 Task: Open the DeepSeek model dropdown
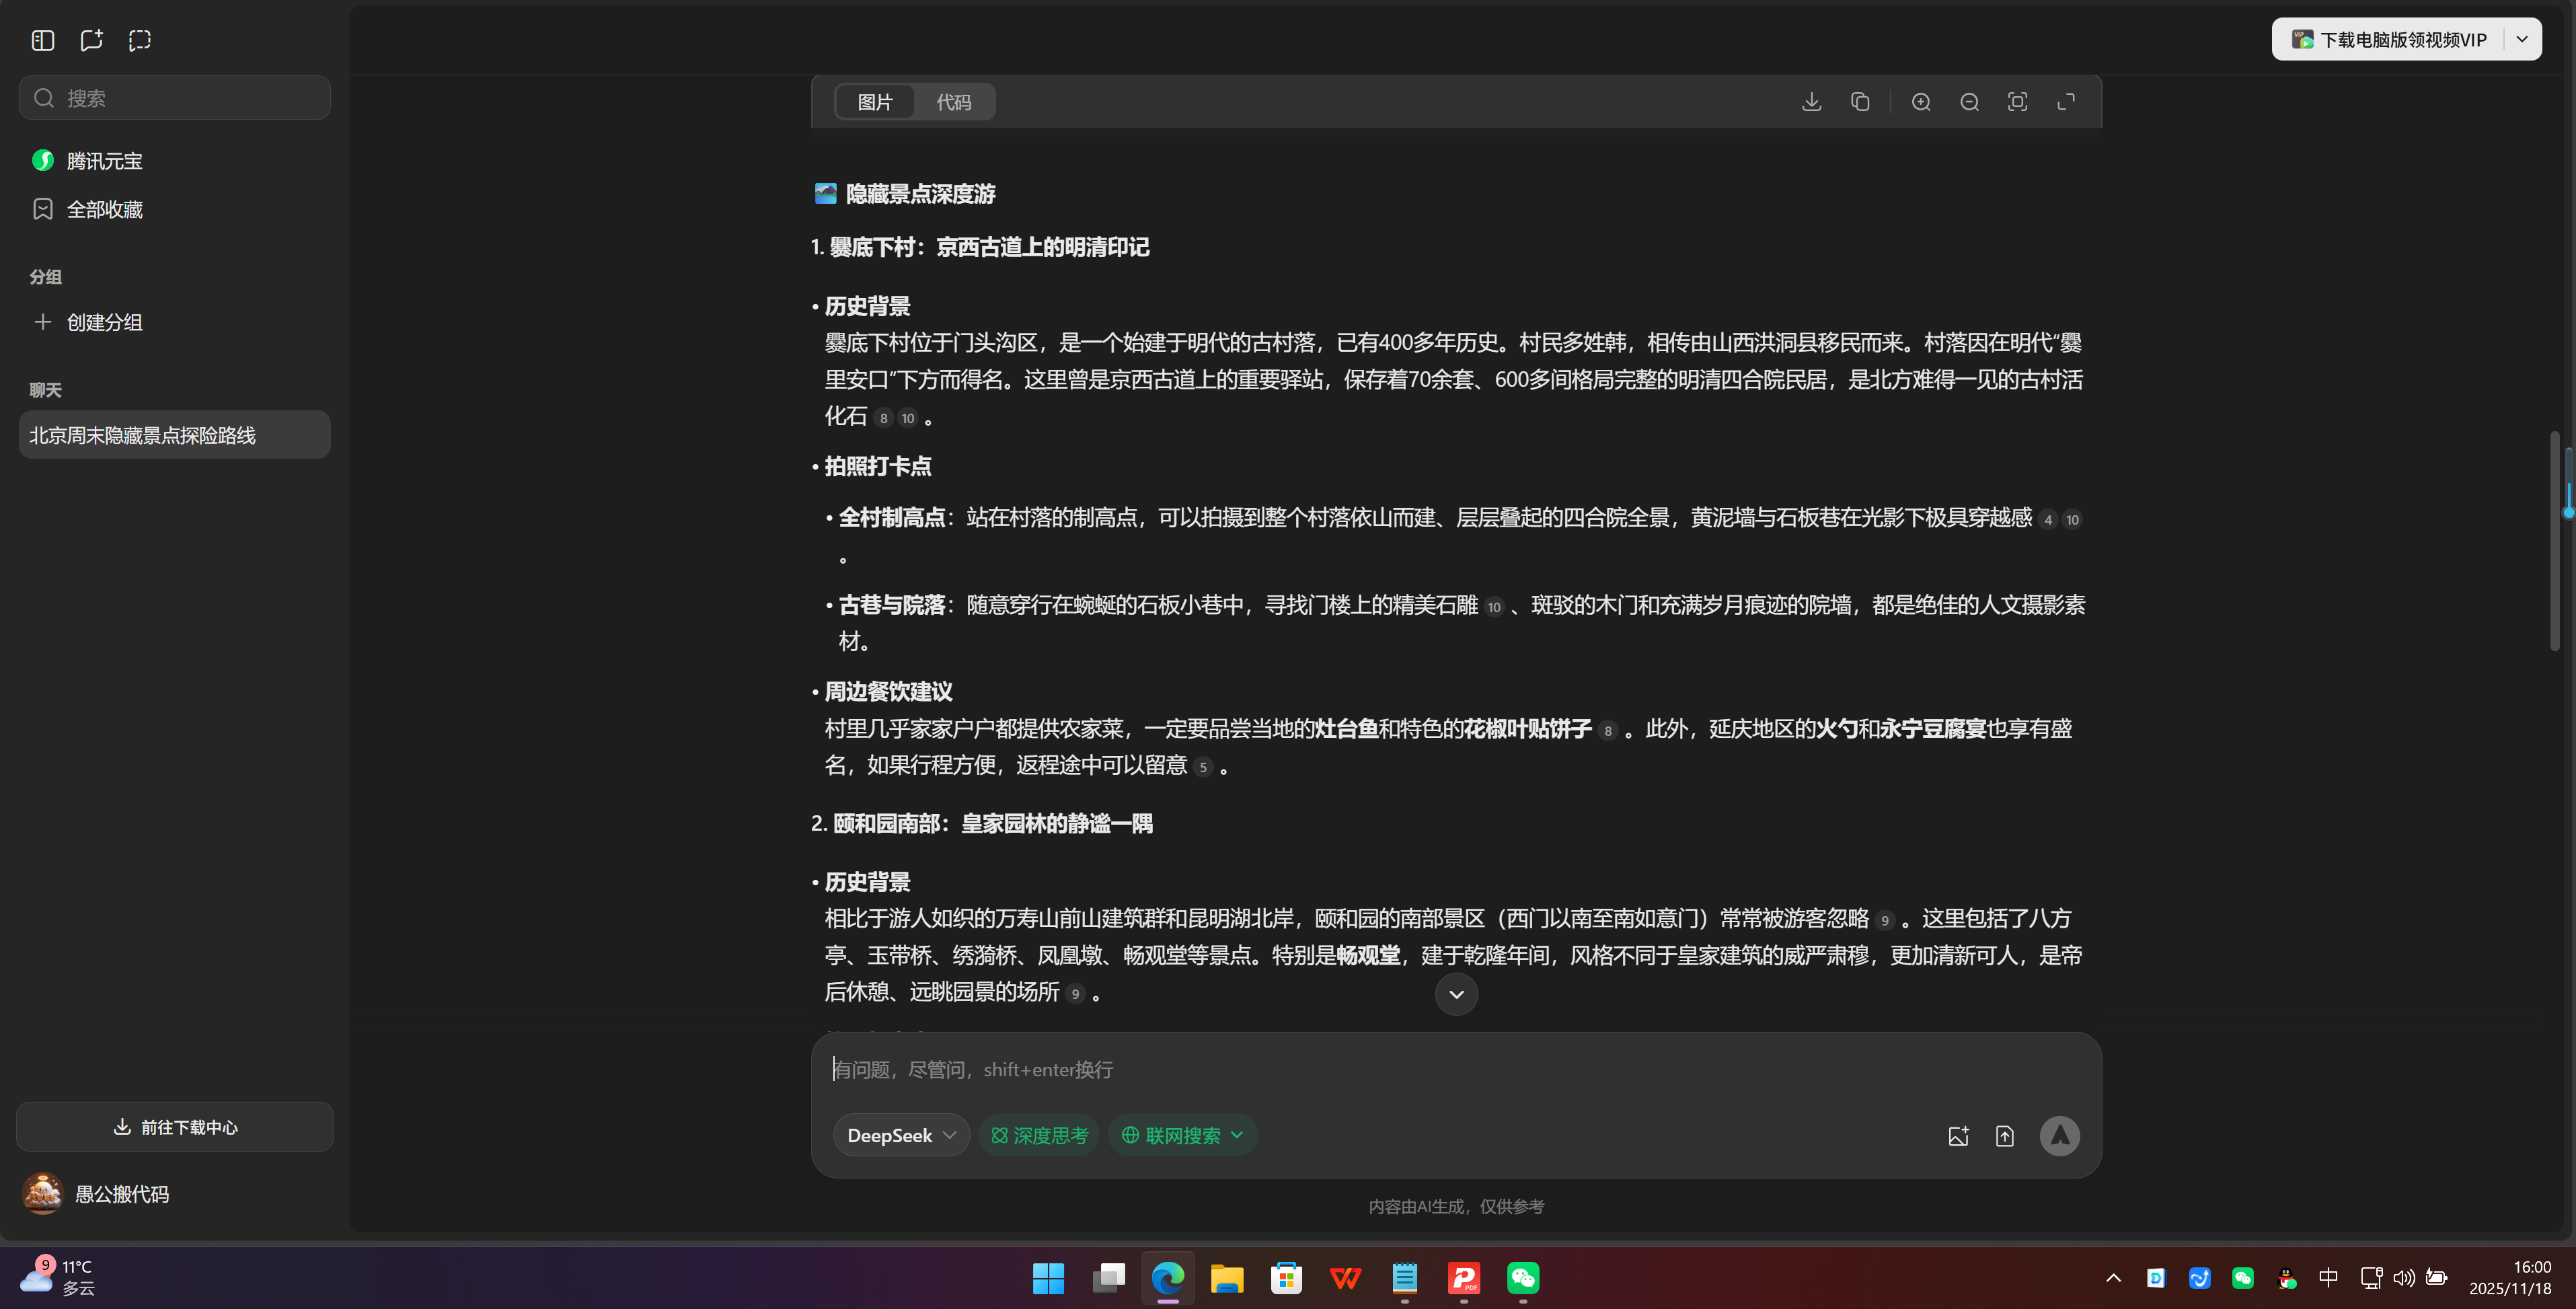point(899,1135)
